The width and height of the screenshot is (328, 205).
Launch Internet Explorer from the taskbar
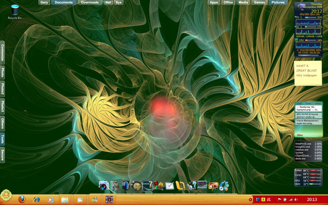coord(36,199)
